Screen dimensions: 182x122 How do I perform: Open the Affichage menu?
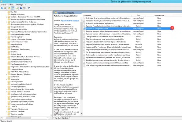pos(19,5)
